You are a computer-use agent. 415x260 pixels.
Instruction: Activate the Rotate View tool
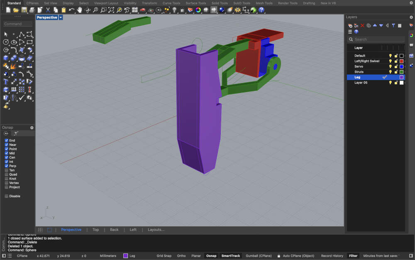click(x=88, y=10)
